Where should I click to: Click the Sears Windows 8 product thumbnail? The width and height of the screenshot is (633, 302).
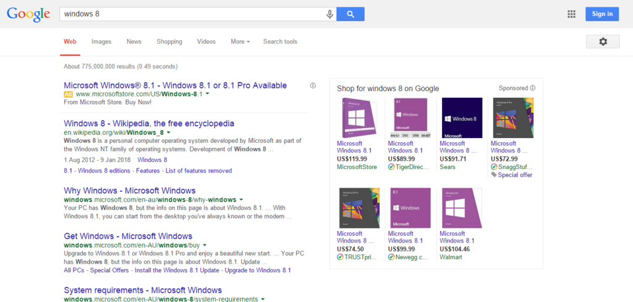(x=462, y=118)
